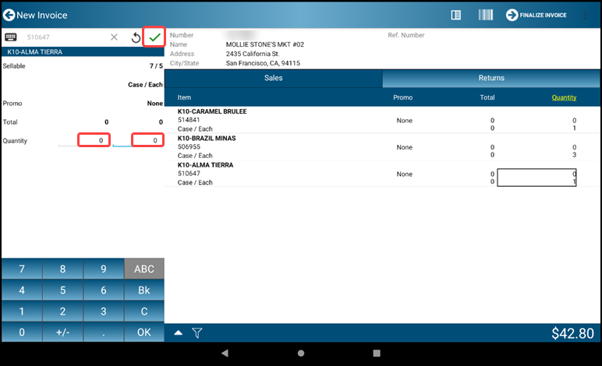
Task: Tap keypad digit 5
Action: click(62, 290)
